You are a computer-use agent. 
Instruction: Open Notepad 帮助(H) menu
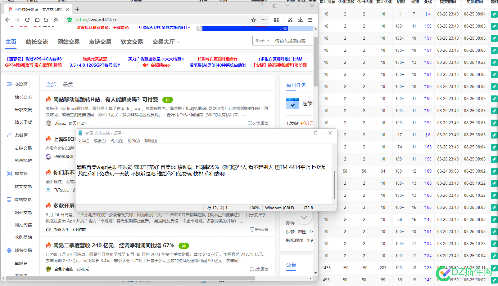click(x=151, y=141)
